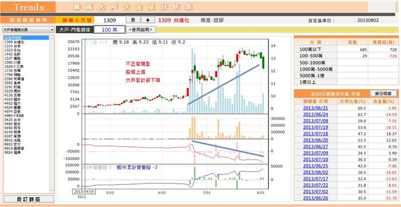Select stock 9919 in the list
401x207 pixels.
(14, 149)
